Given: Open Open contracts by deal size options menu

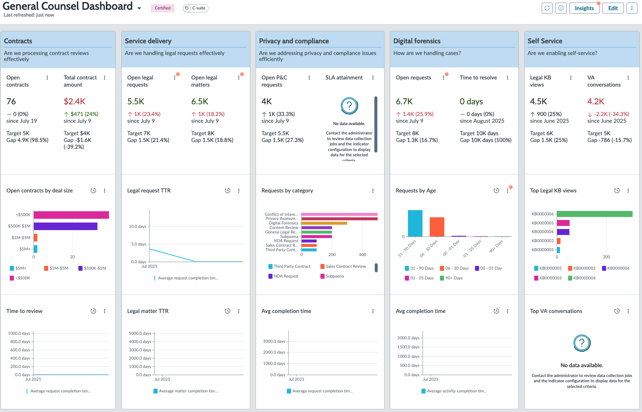Looking at the screenshot, I should [x=104, y=191].
